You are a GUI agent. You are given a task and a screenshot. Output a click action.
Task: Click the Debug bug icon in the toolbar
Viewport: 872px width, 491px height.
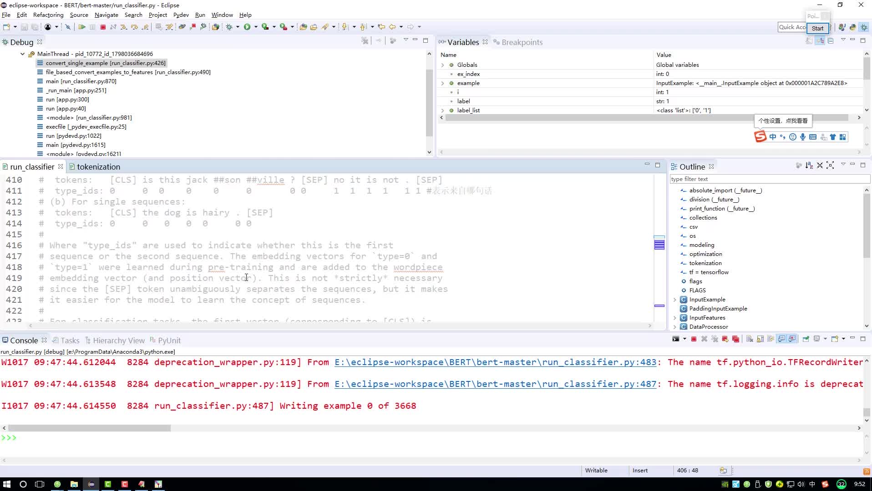[229, 27]
